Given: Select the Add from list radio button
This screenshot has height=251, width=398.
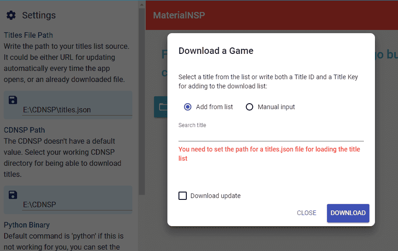Looking at the screenshot, I should point(188,107).
